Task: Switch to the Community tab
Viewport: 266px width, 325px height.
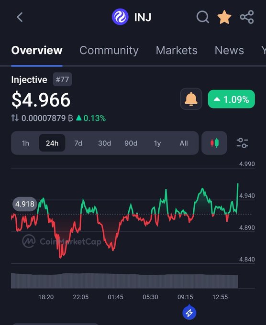Action: tap(109, 50)
